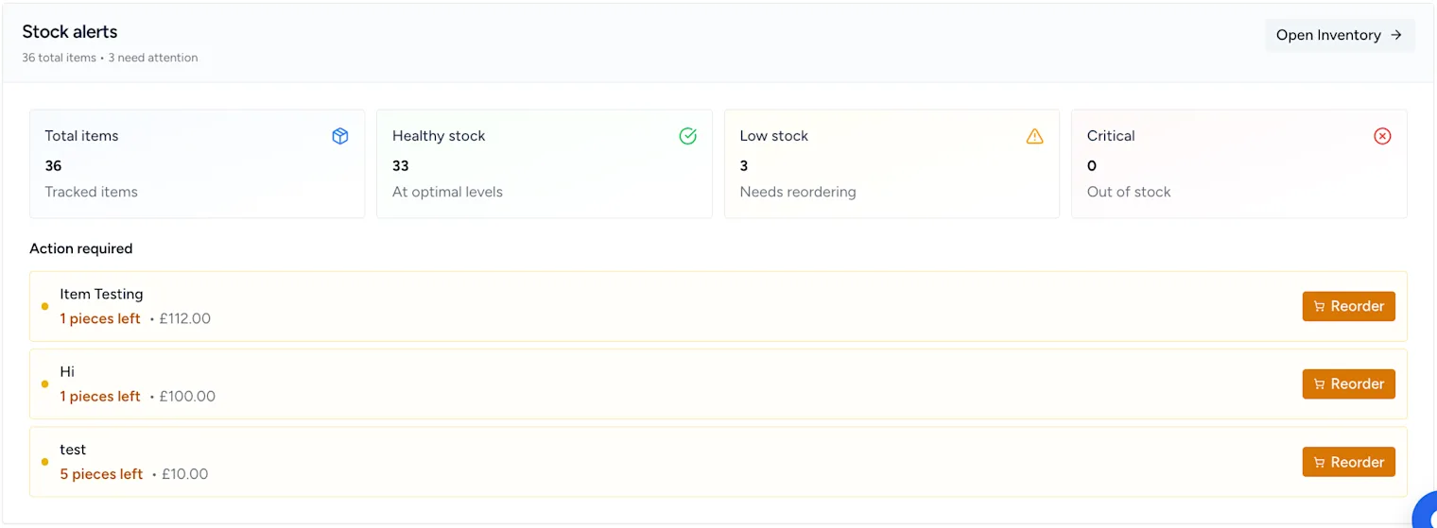The height and width of the screenshot is (528, 1437).
Task: Select the Low stock card
Action: pos(892,164)
